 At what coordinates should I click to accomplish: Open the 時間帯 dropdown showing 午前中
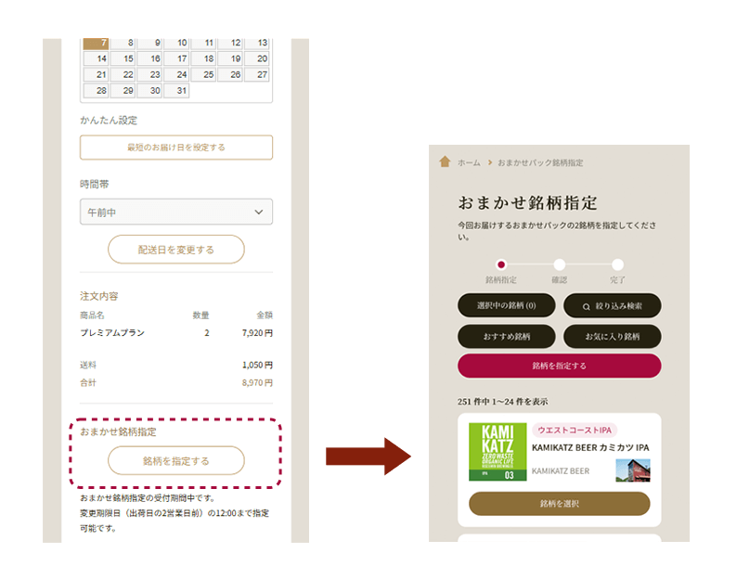coord(176,212)
